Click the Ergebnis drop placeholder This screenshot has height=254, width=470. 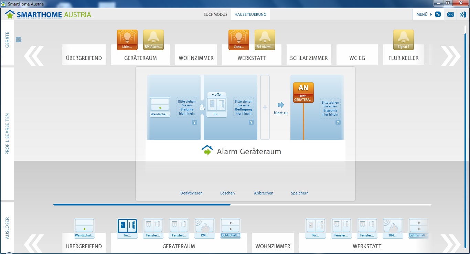click(x=330, y=108)
